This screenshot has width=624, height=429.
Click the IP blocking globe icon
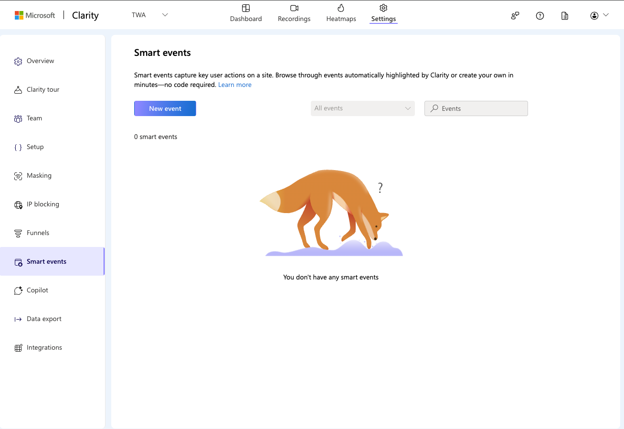point(18,204)
